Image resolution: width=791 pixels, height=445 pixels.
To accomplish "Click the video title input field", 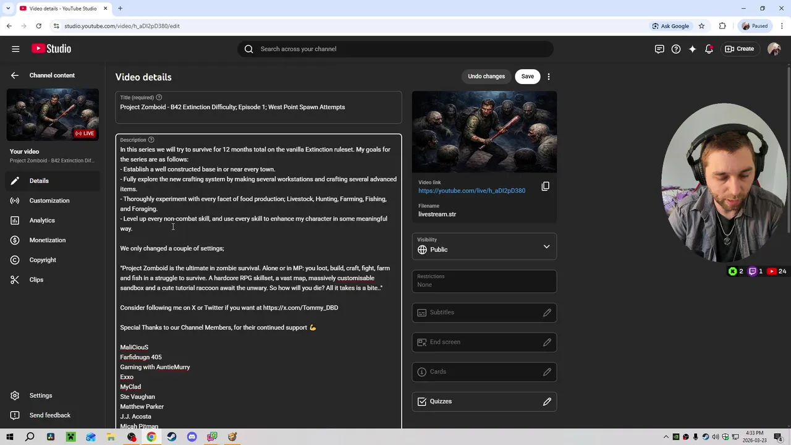I will (x=258, y=108).
